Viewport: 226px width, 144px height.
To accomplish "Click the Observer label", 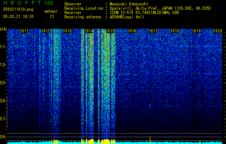I will [x=73, y=4].
